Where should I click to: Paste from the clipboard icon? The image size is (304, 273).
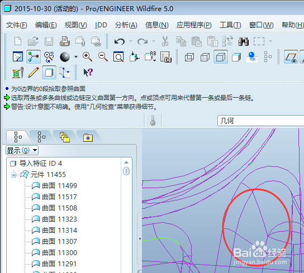tap(196, 41)
